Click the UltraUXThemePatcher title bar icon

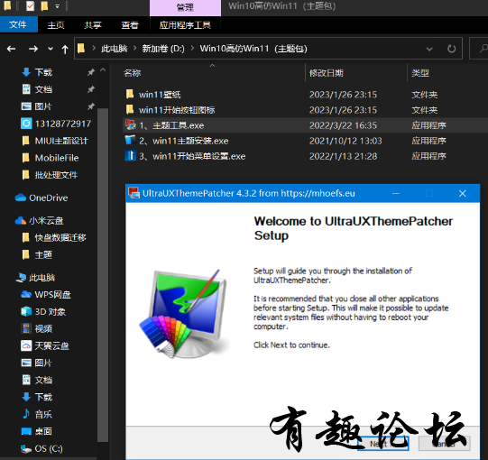pyautogui.click(x=134, y=193)
